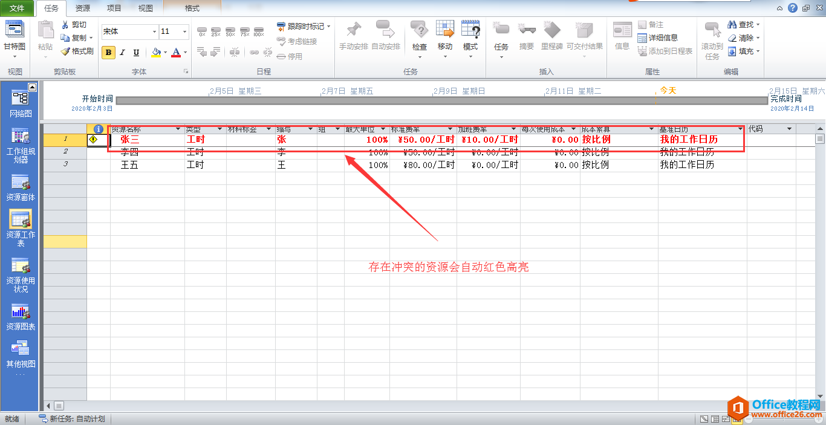The image size is (826, 425).
Task: Open the background color dropdown arrow
Action: pos(165,53)
